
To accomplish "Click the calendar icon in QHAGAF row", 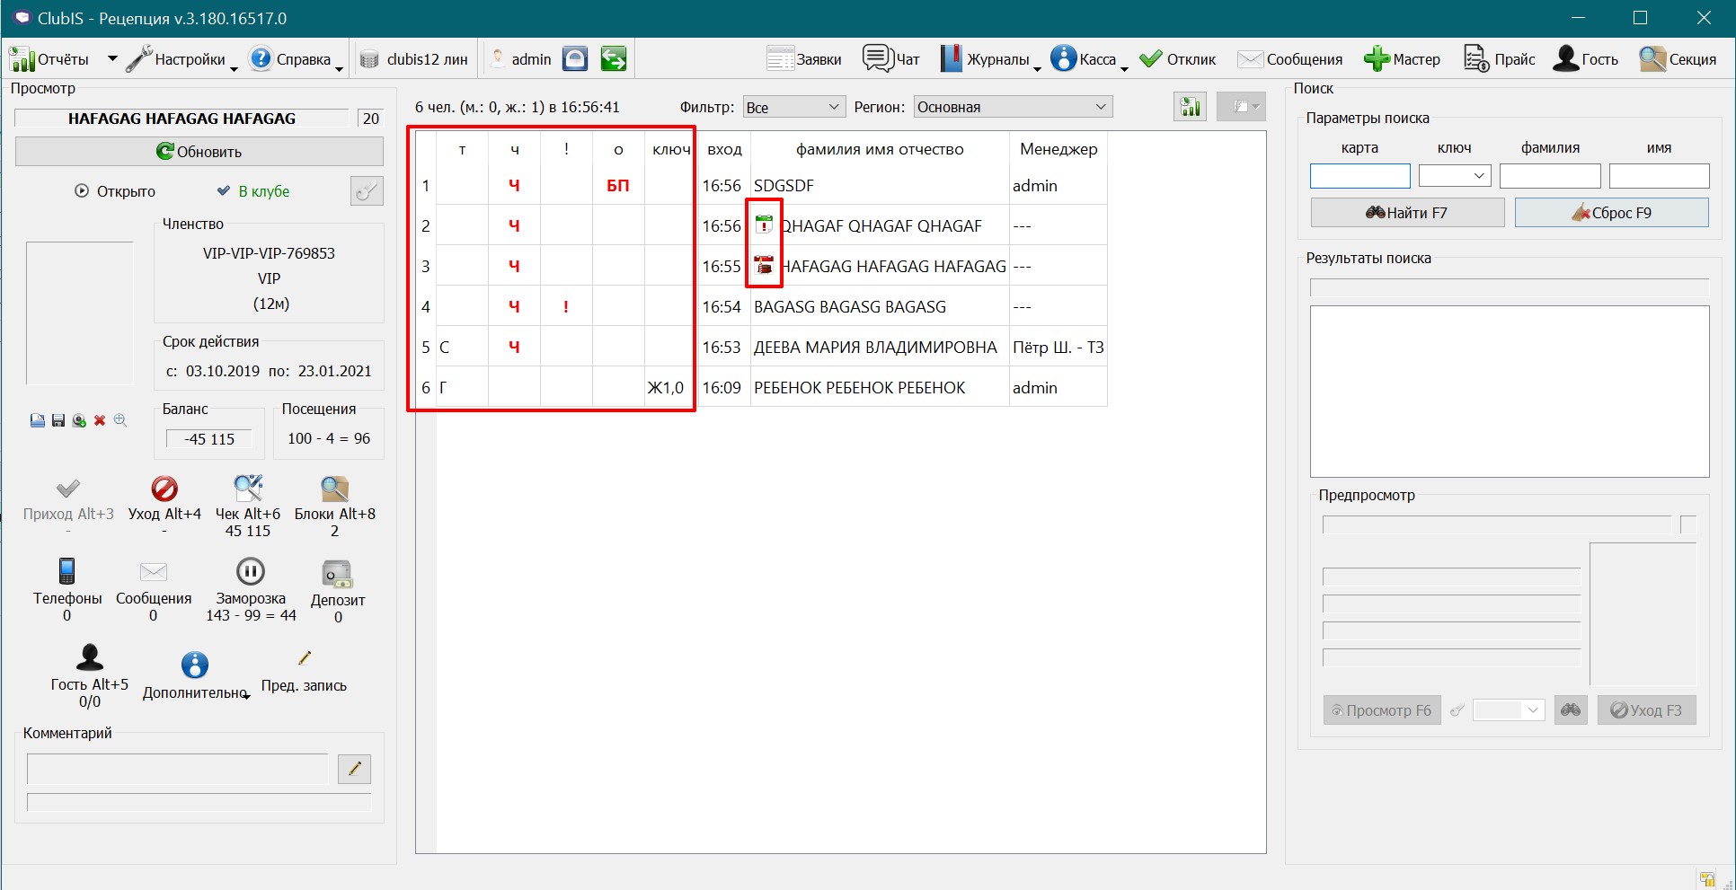I will 764,225.
